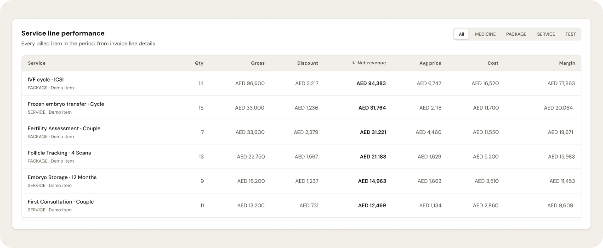
Task: Sort by the Qty column header
Action: coord(199,63)
